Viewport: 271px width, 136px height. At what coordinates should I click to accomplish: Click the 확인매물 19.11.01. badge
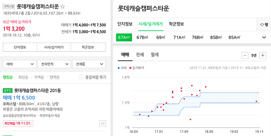click(18, 124)
